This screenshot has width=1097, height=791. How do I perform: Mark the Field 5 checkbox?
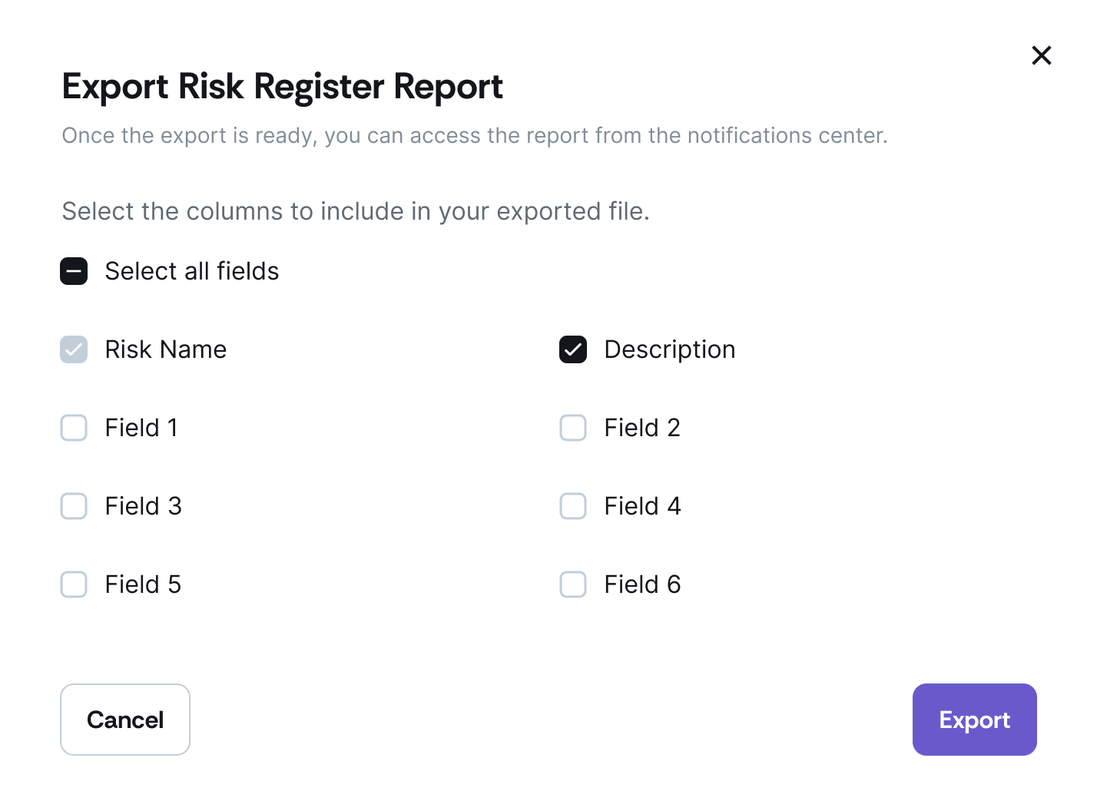point(74,584)
